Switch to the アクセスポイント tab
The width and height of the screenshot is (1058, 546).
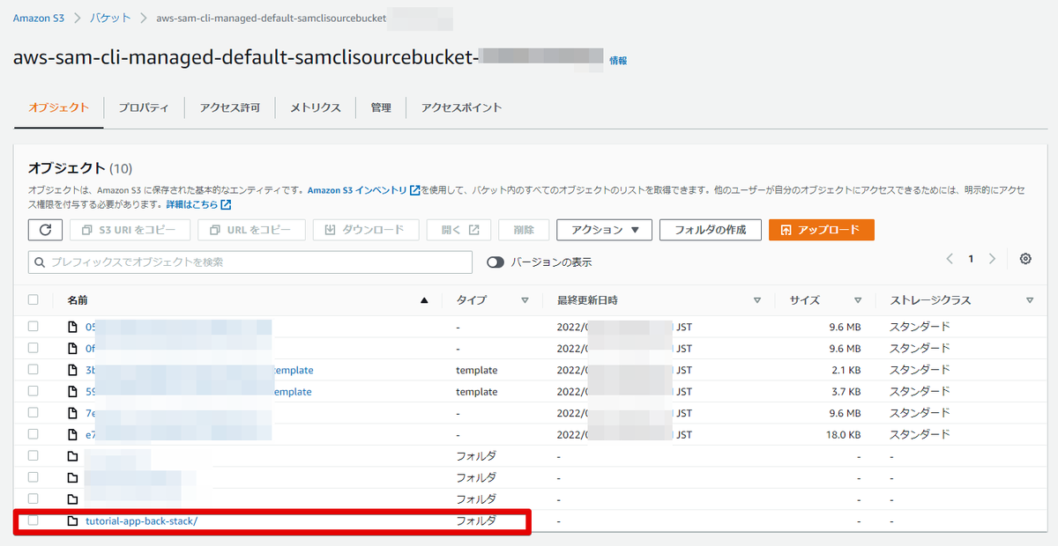[x=461, y=107]
